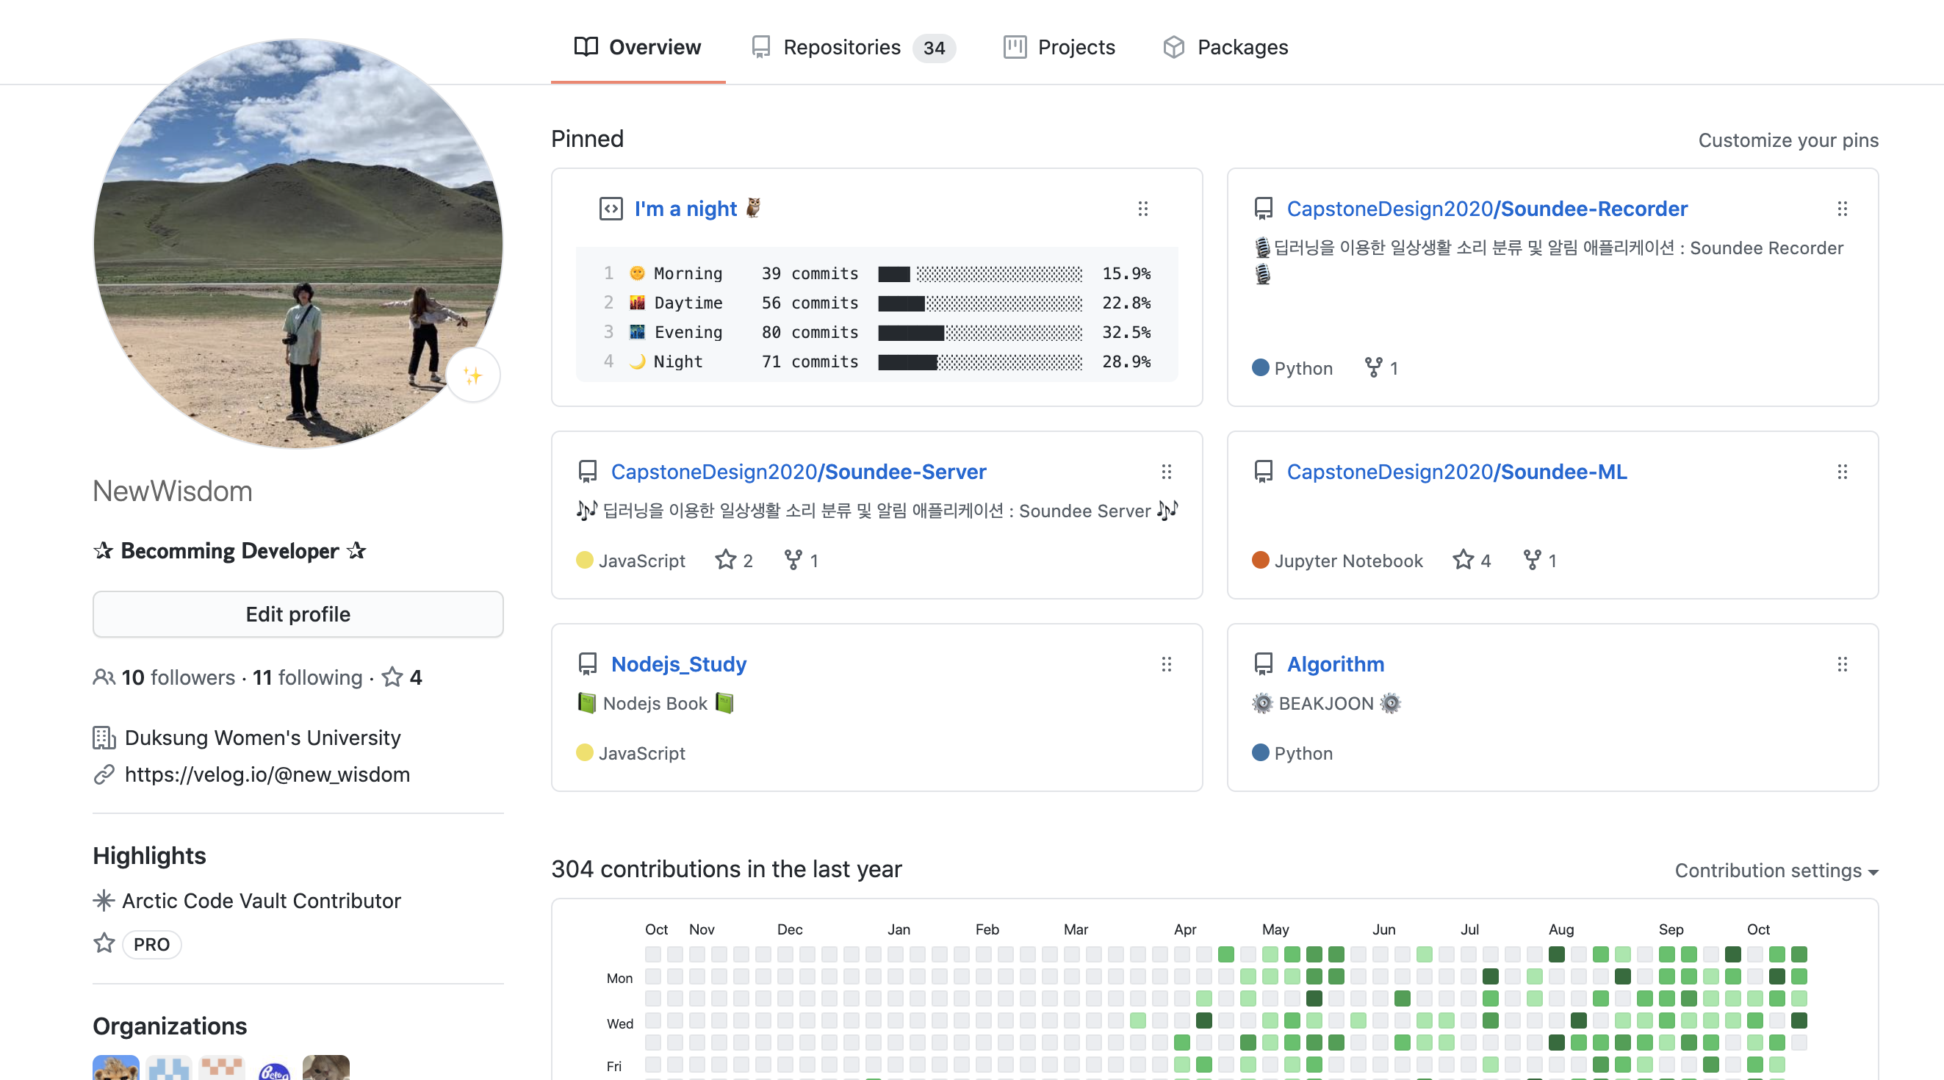The width and height of the screenshot is (1944, 1080).
Task: Click the first organization avatar
Action: tap(115, 1068)
